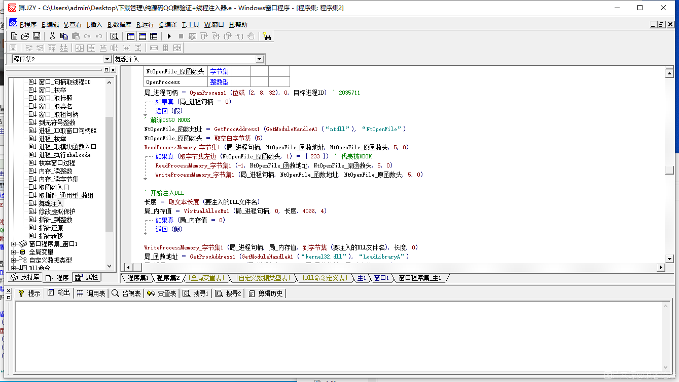Switch to the 程序 panel tab
Image resolution: width=679 pixels, height=382 pixels.
click(x=57, y=277)
